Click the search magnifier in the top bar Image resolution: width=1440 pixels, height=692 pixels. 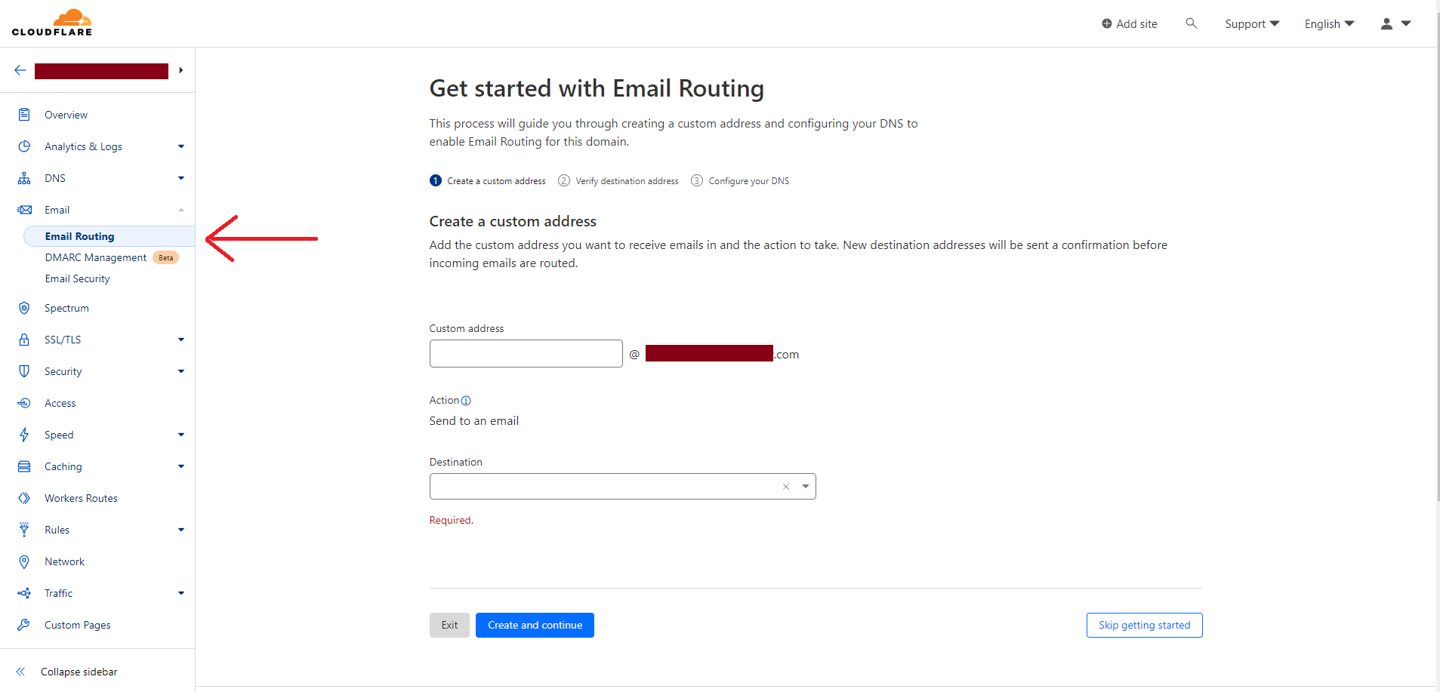[x=1192, y=23]
